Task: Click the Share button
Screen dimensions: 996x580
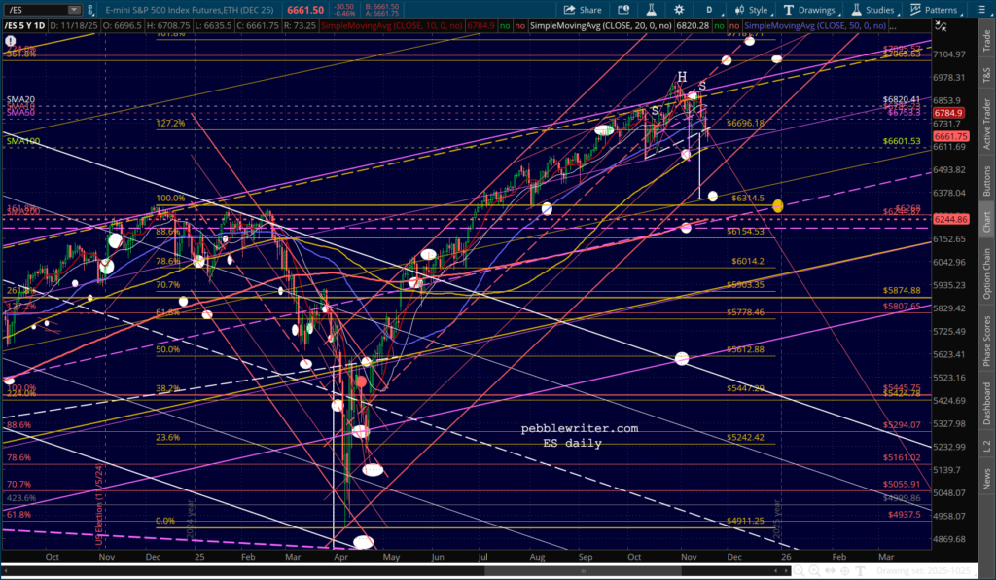Action: coord(585,9)
